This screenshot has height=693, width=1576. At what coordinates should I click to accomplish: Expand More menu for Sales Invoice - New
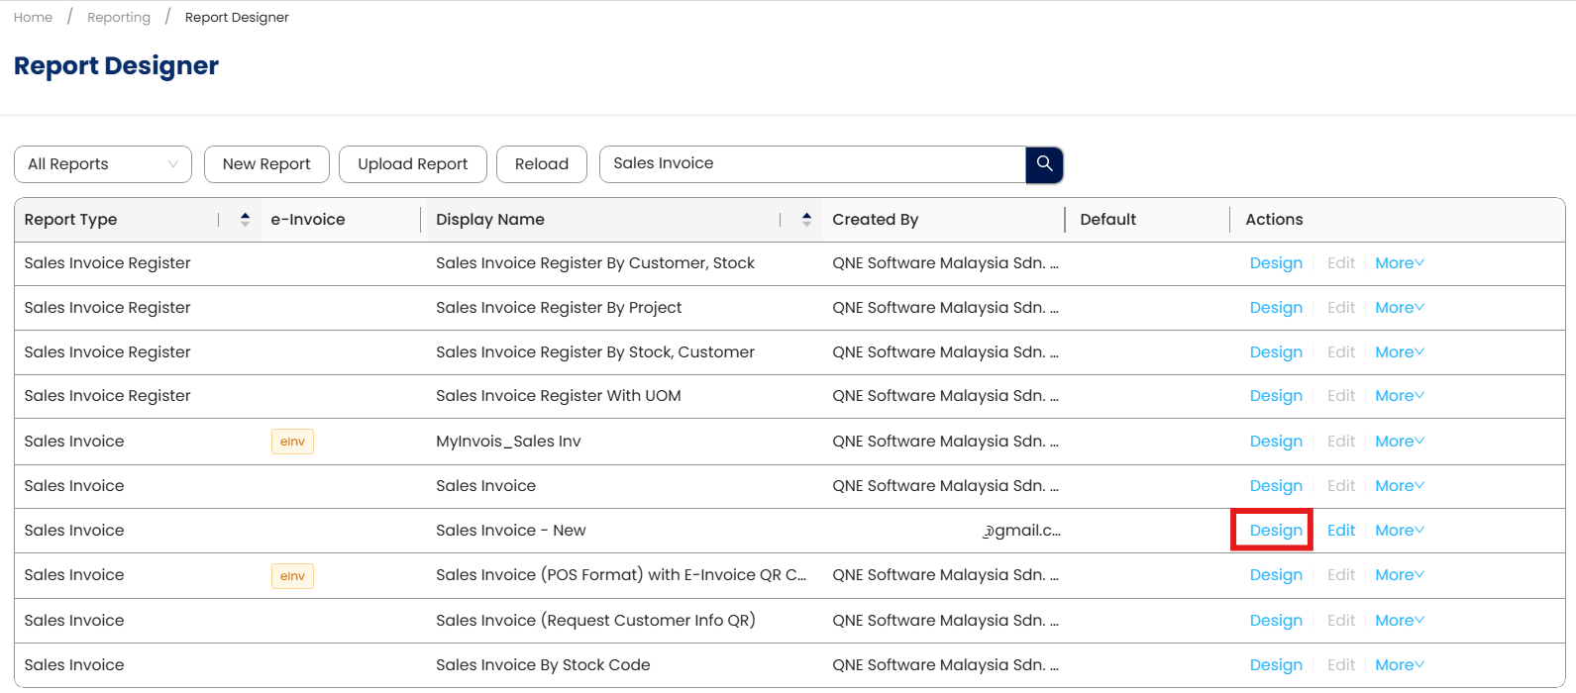pos(1399,531)
